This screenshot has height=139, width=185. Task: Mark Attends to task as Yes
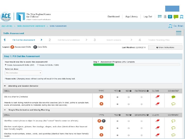click(117, 104)
